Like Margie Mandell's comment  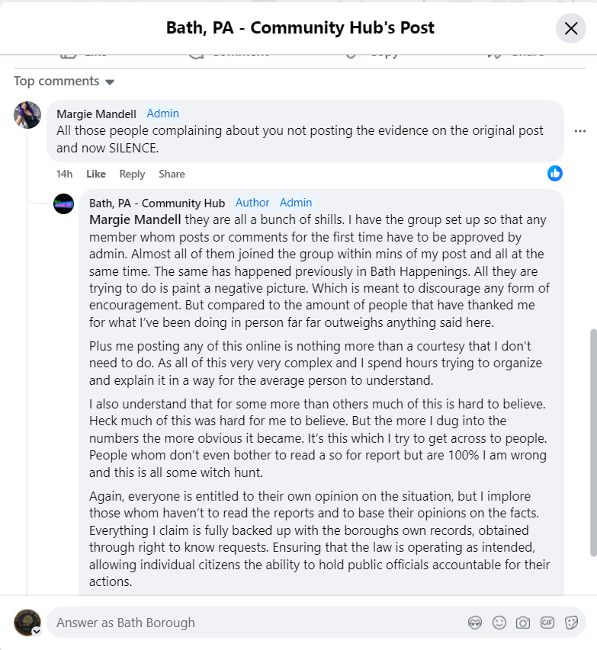pyautogui.click(x=96, y=174)
